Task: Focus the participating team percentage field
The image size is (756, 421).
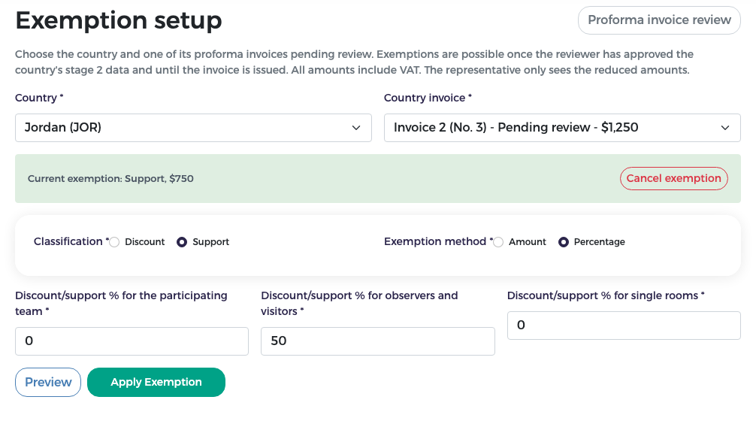Action: coord(132,341)
